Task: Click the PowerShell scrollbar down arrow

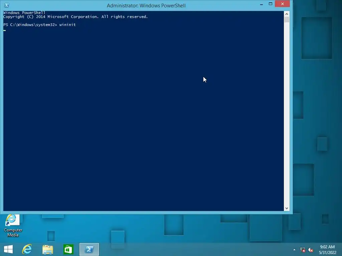Action: pyautogui.click(x=287, y=208)
